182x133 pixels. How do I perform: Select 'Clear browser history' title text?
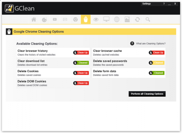(33, 51)
